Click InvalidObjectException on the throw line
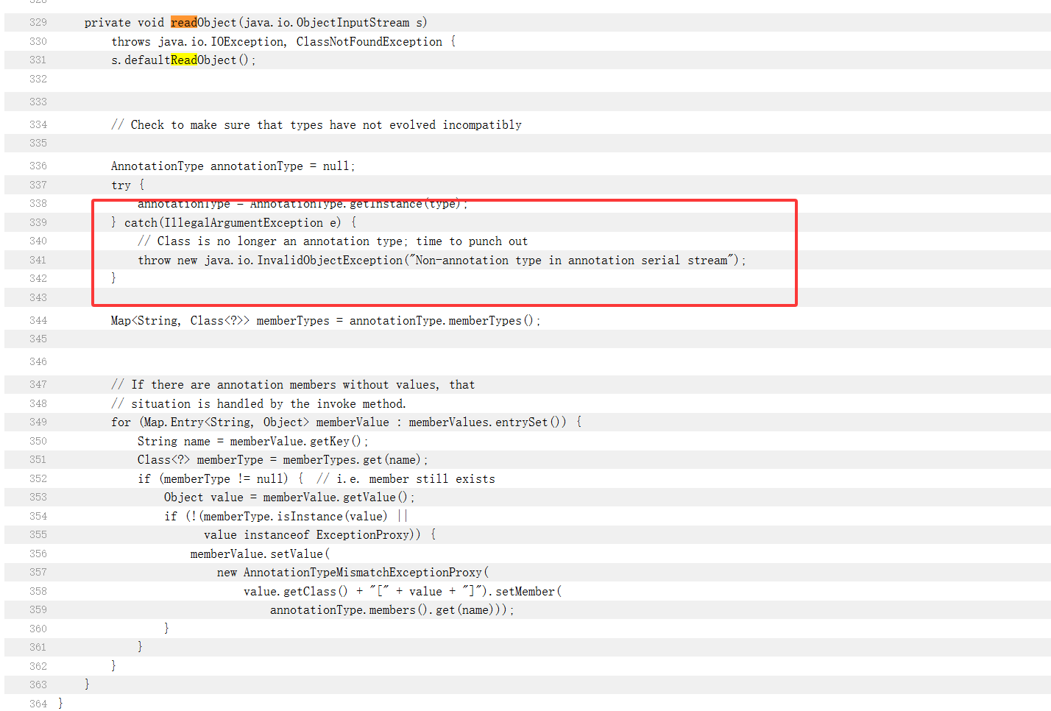The image size is (1051, 711). tap(330, 261)
